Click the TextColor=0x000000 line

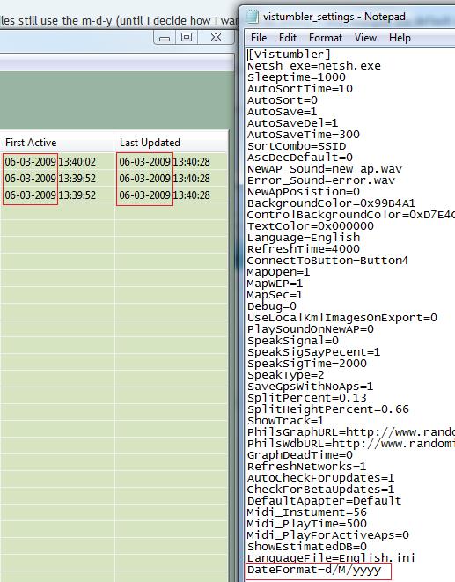[x=311, y=226]
